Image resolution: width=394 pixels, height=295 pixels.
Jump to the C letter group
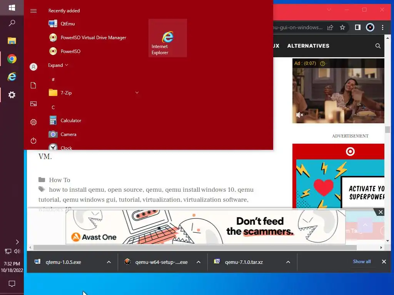coord(53,108)
